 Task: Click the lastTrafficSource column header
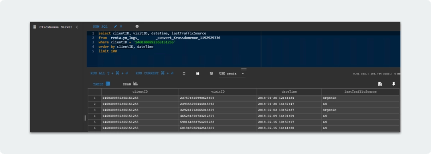360,92
